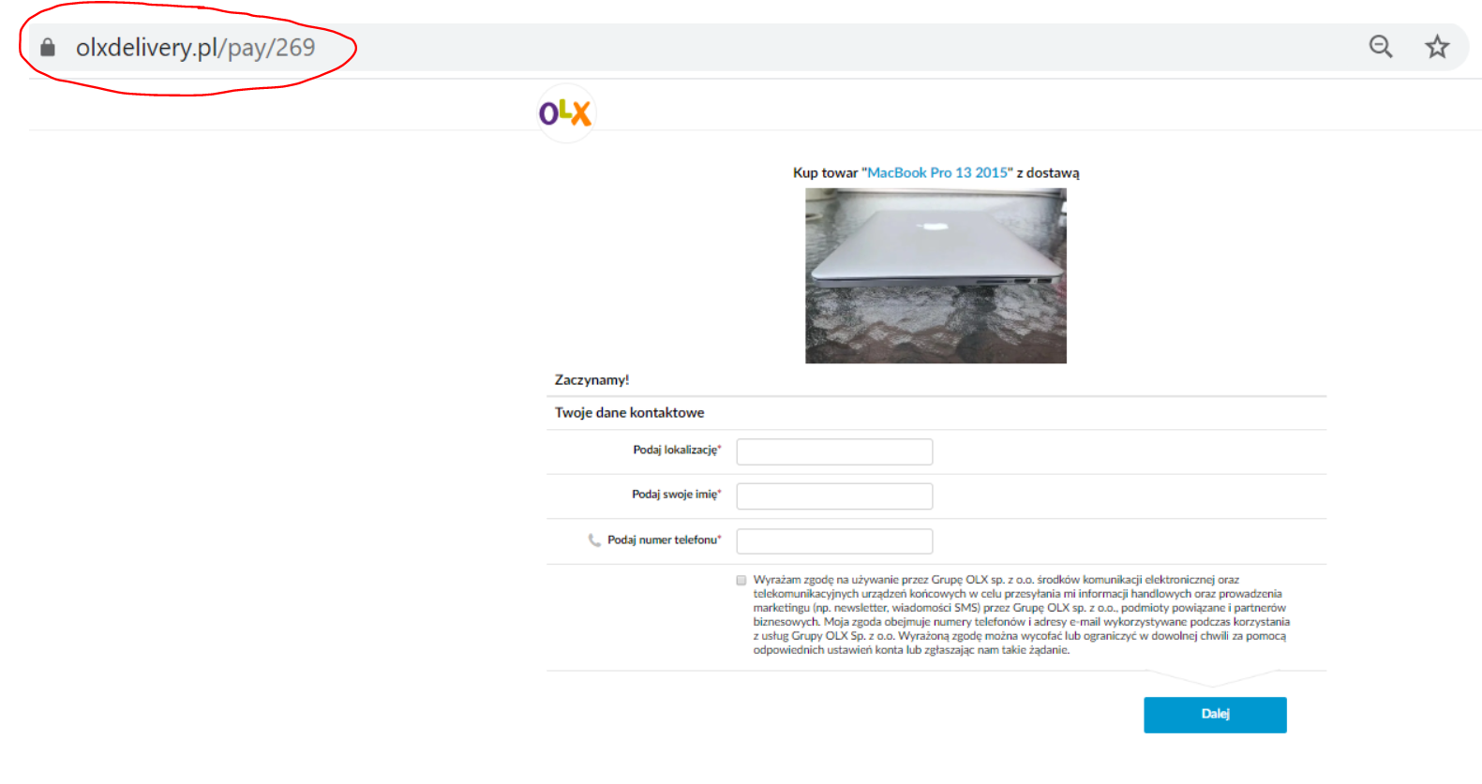The width and height of the screenshot is (1482, 784).
Task: Select the olxdelivery.pl/pay/269 URL text
Action: (195, 48)
